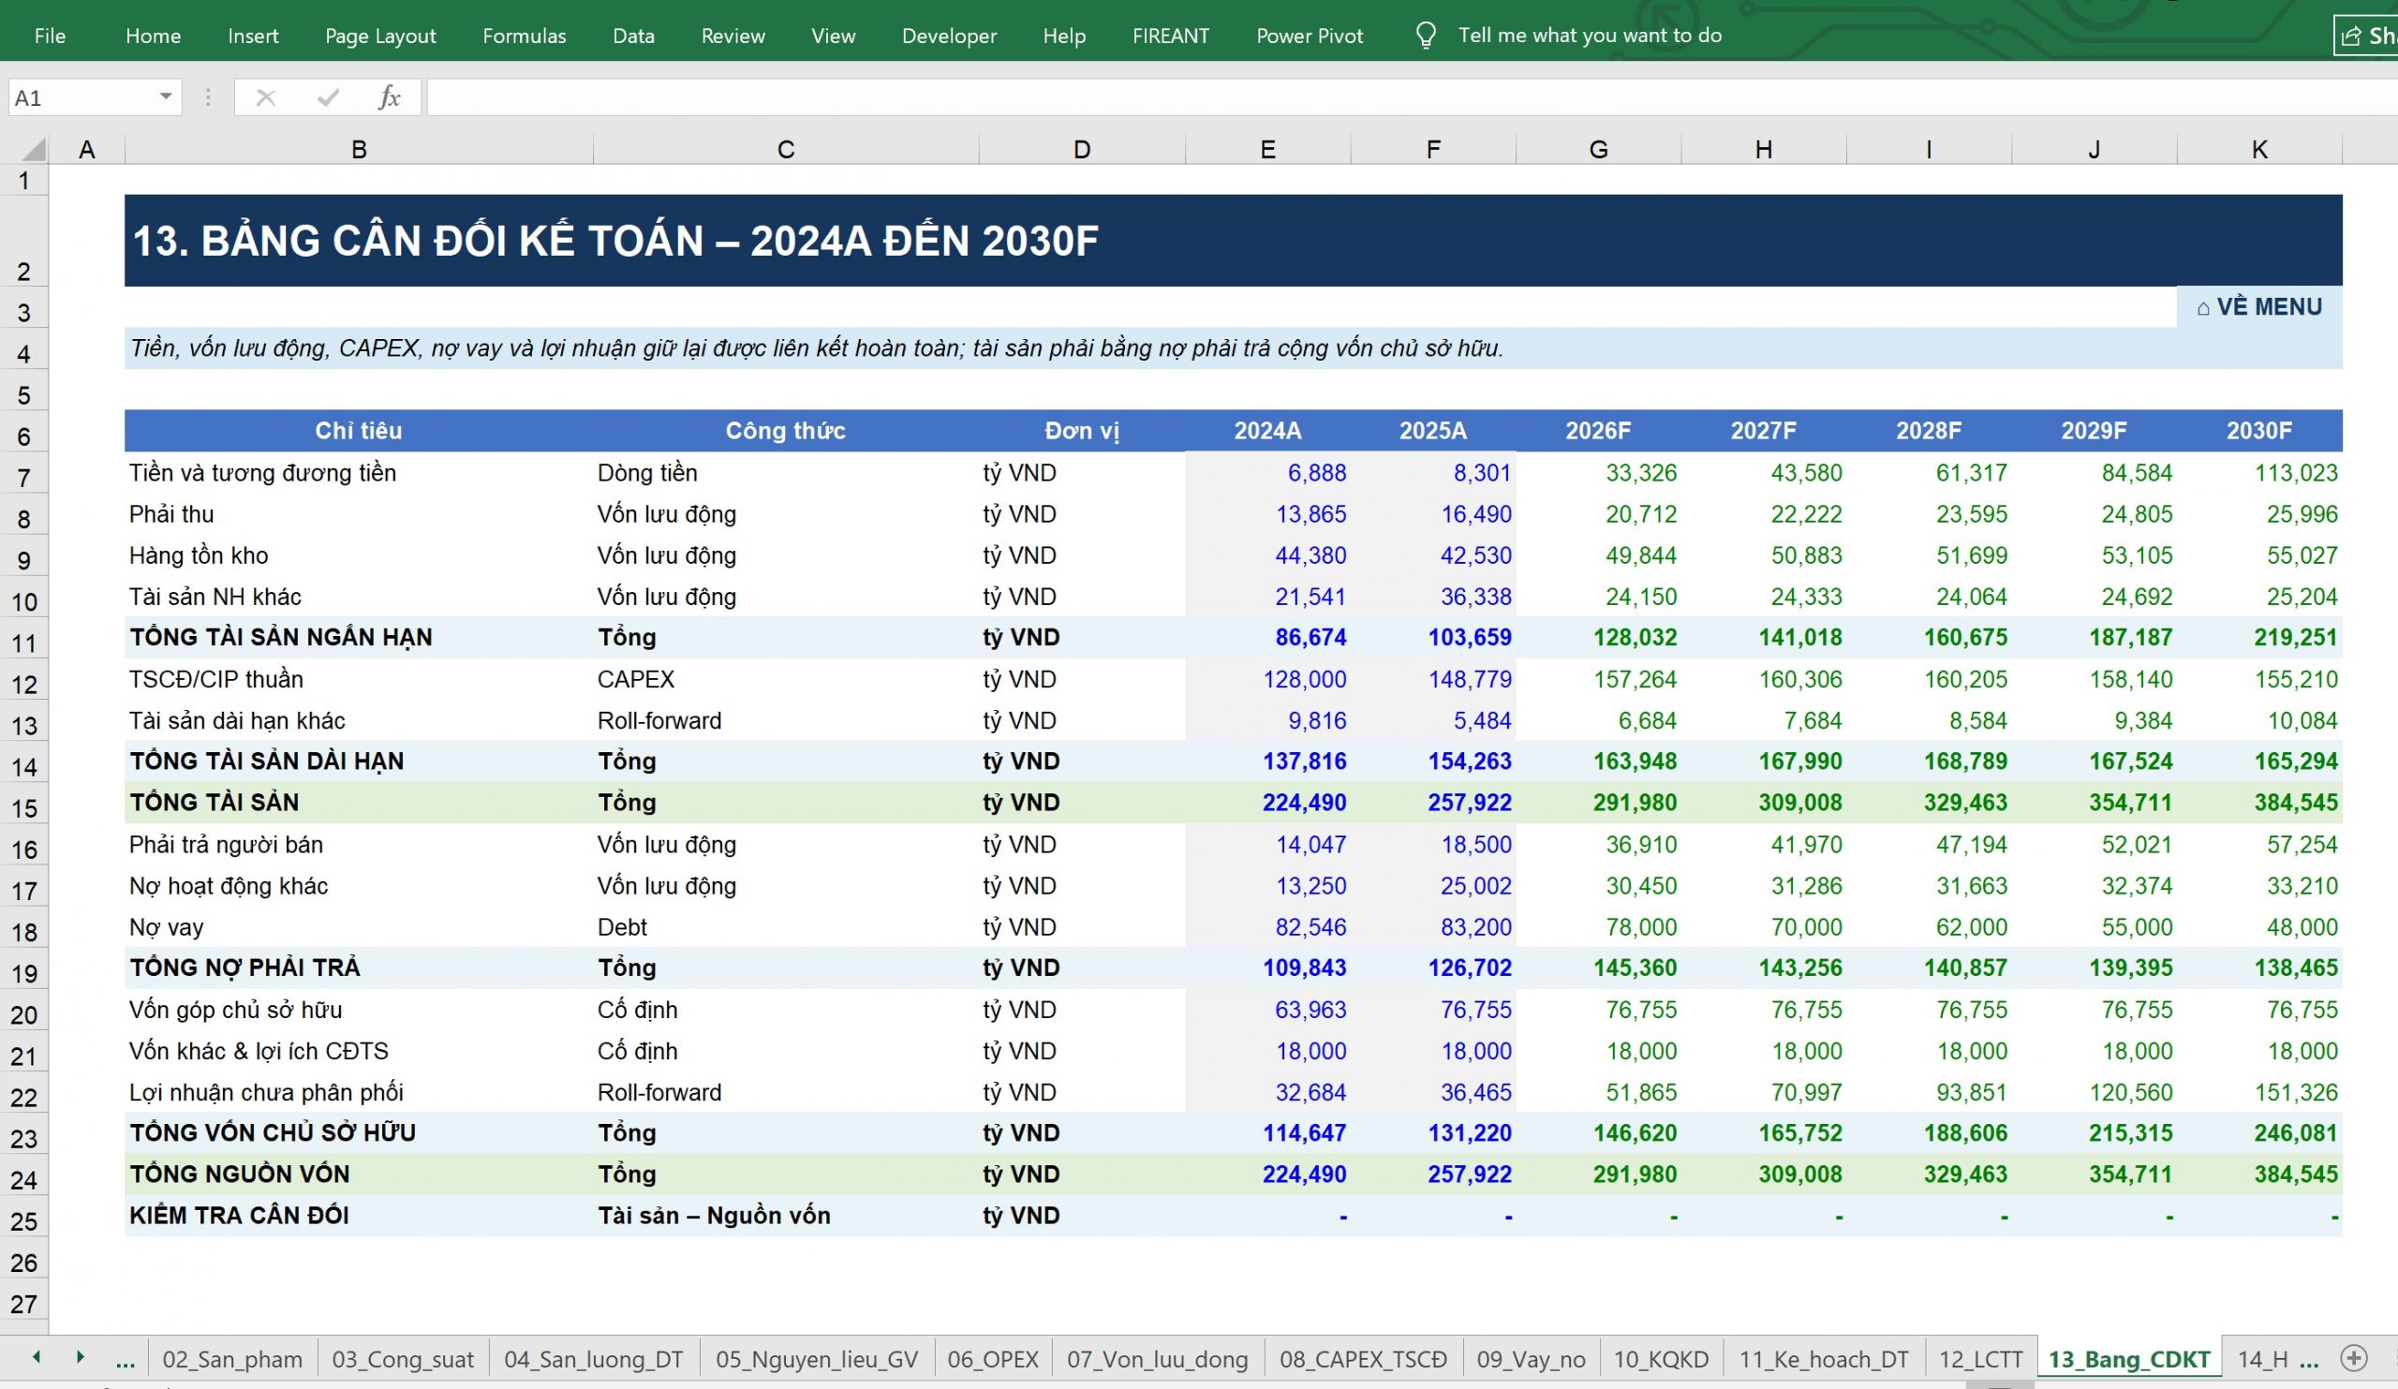Open the Power Pivot ribbon tab

coord(1310,37)
